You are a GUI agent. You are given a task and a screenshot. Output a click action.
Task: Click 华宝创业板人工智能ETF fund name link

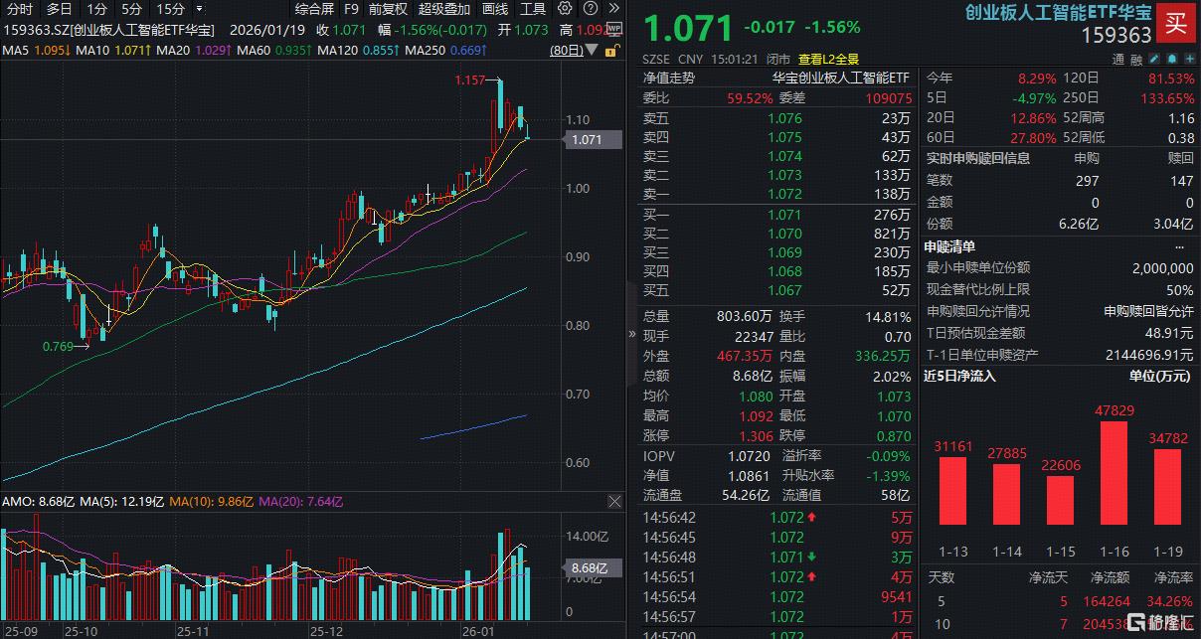click(x=840, y=77)
